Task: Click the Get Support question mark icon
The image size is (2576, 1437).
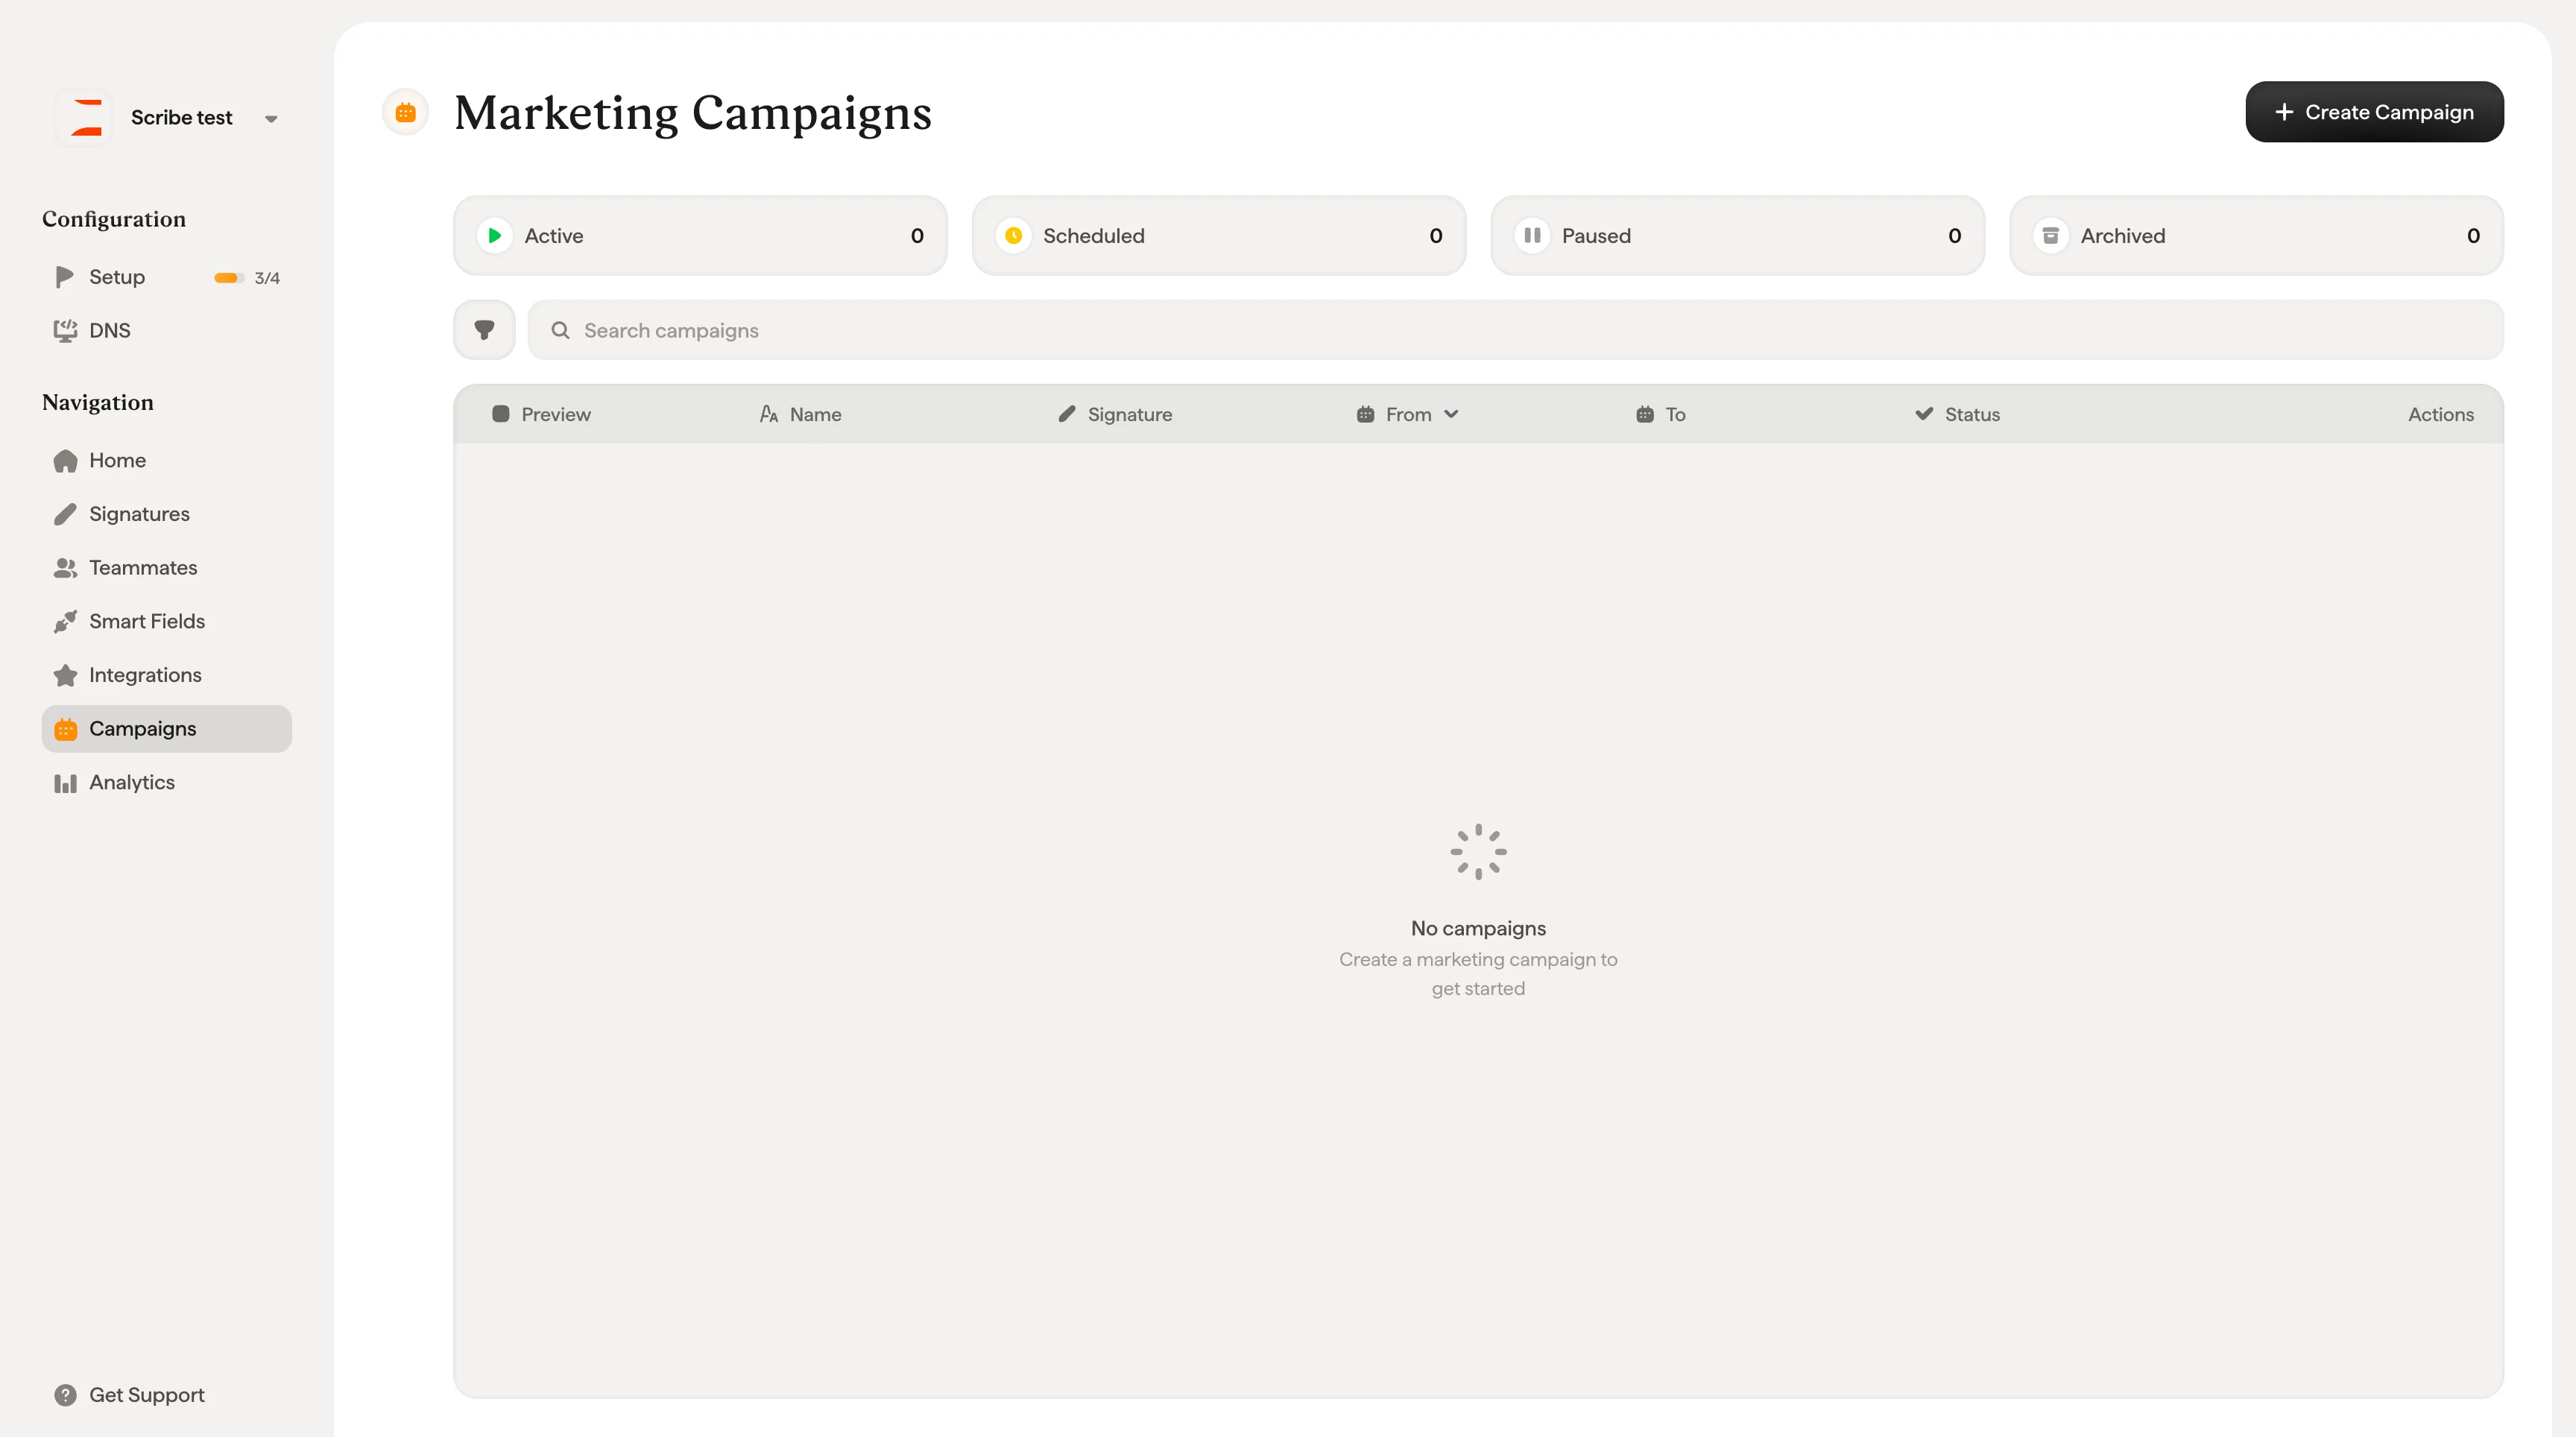Action: [x=65, y=1396]
